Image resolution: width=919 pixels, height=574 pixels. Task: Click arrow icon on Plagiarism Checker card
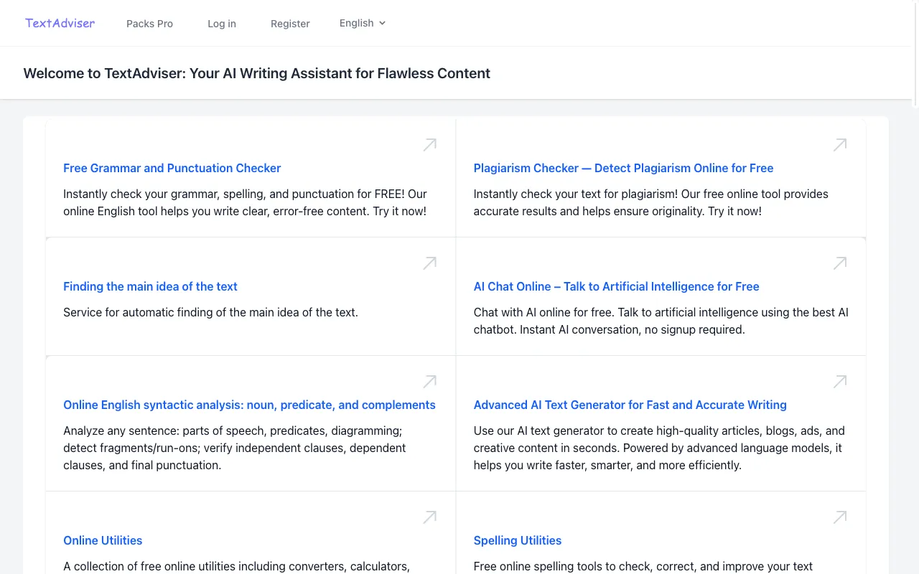pos(840,145)
